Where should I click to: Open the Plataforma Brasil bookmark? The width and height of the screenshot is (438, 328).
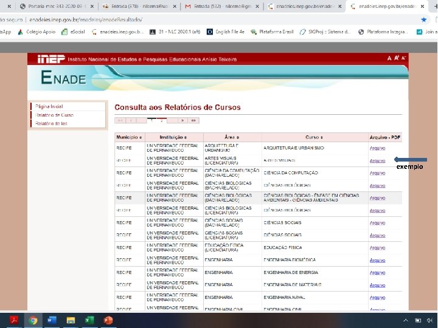[x=272, y=32]
